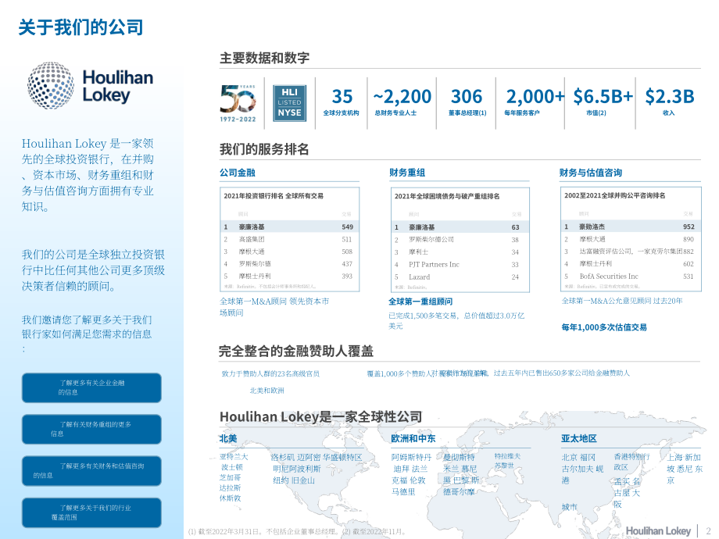Click the HLI Listed NYSE badge
The image size is (719, 539).
tap(289, 103)
